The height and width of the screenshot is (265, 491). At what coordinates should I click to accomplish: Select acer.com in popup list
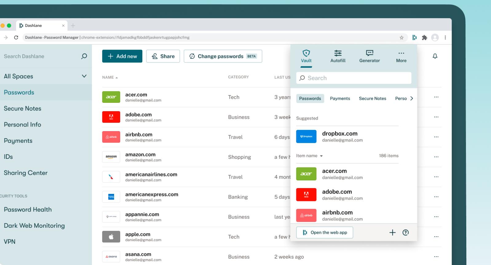347,174
